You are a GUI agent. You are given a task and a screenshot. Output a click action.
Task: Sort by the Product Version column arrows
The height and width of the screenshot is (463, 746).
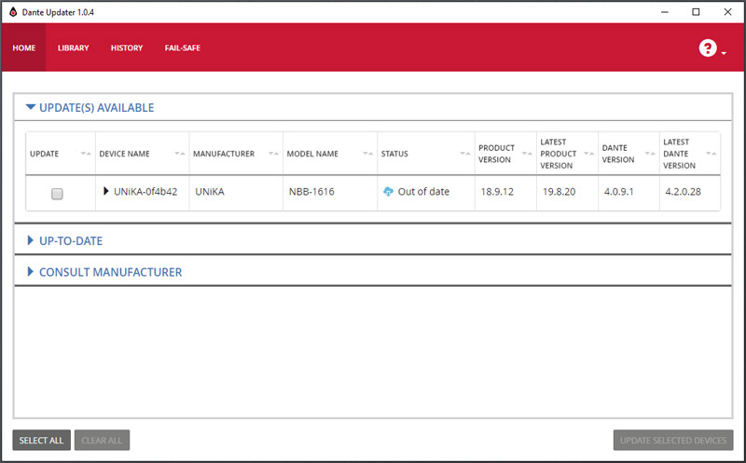[526, 154]
